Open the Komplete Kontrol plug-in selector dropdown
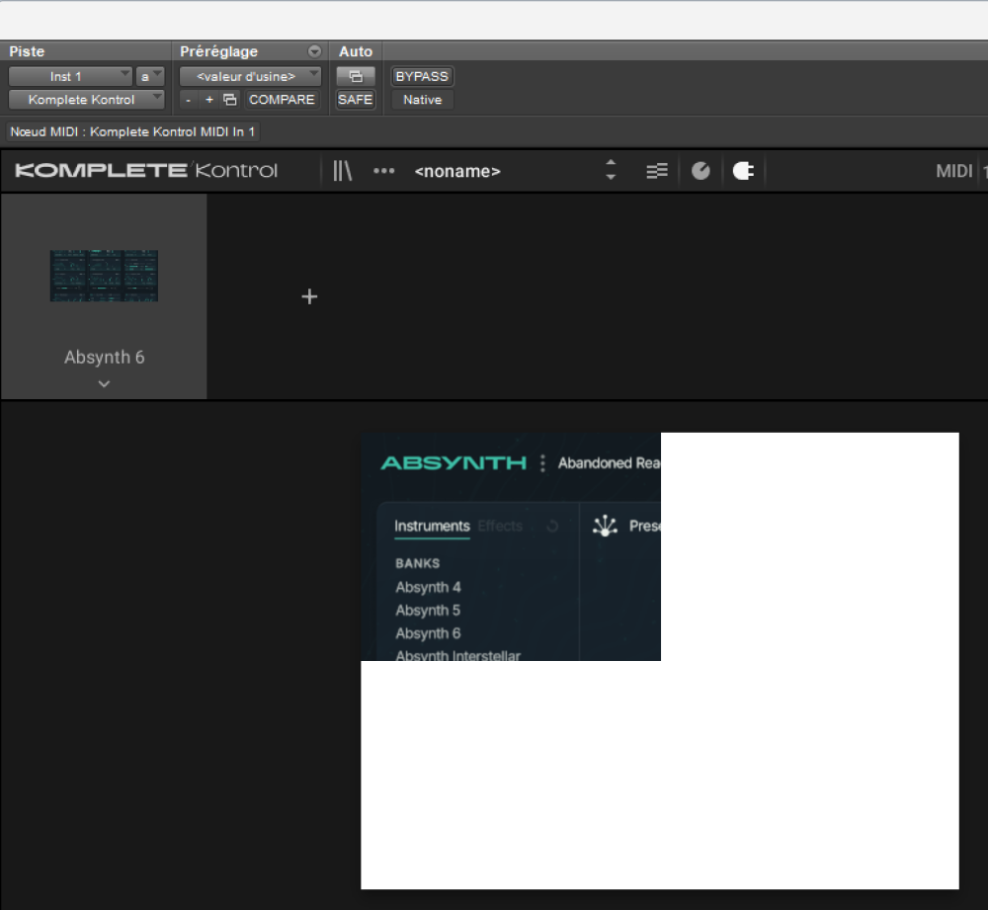This screenshot has width=988, height=910. click(86, 100)
